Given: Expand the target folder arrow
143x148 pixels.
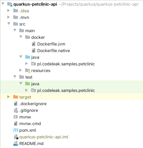Looking at the screenshot, I should click(x=9, y=97).
